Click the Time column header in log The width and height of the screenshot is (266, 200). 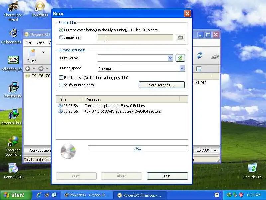pos(69,99)
